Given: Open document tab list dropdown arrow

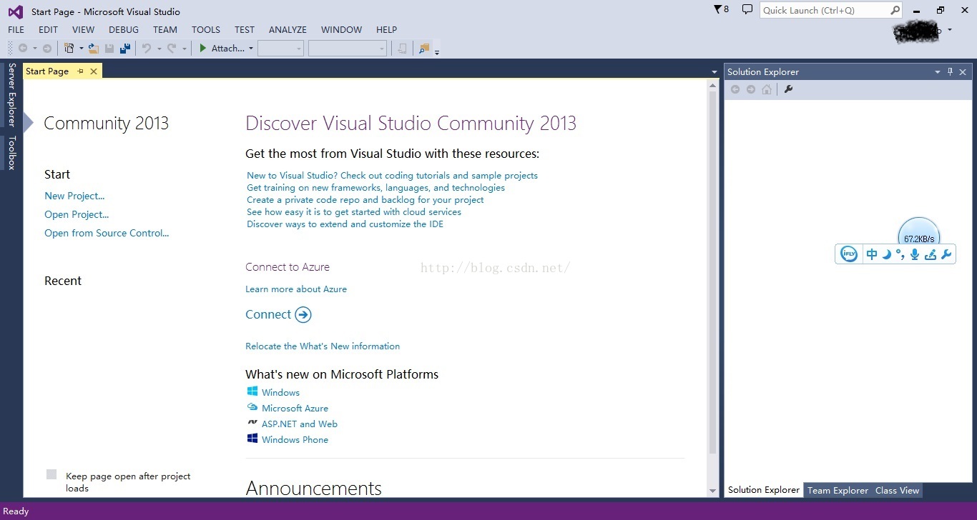Looking at the screenshot, I should click(714, 71).
